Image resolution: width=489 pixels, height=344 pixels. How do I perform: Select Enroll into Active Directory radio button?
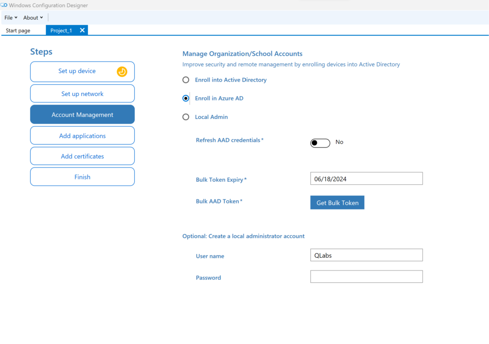[x=186, y=80]
